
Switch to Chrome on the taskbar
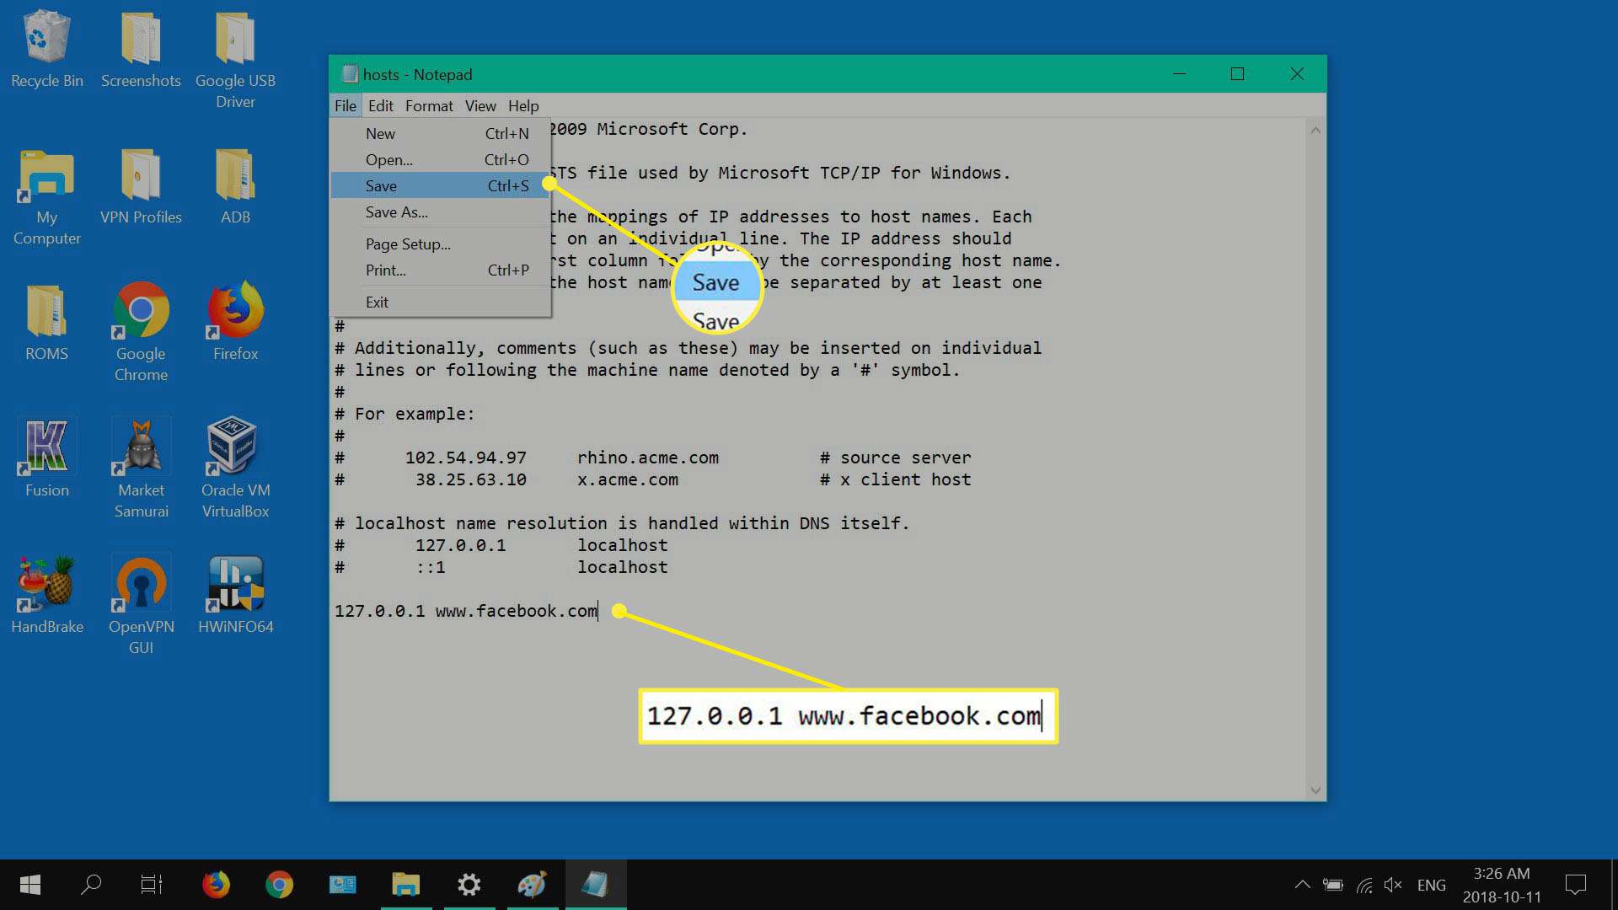point(279,885)
